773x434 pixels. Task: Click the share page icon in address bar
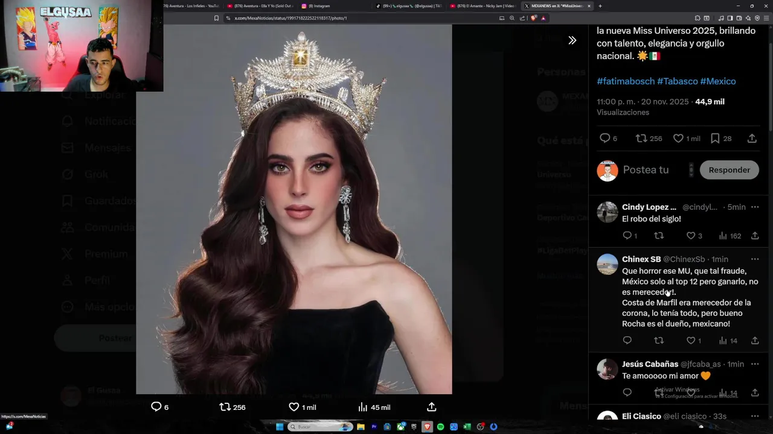coord(522,18)
